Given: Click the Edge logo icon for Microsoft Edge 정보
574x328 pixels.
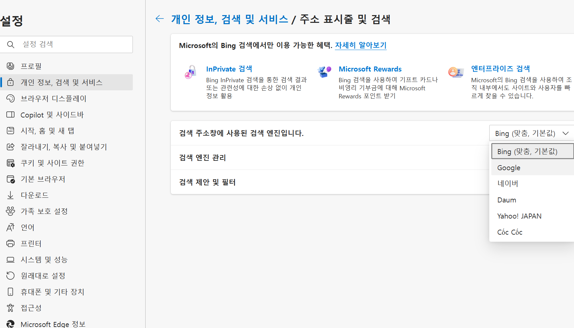Looking at the screenshot, I should (x=10, y=324).
